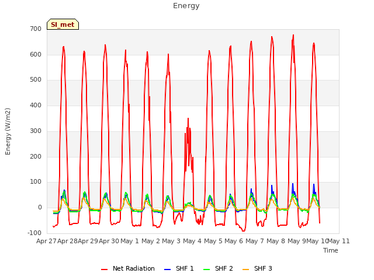
Task: Click the 200 y-axis tick label
Action: click(36, 157)
